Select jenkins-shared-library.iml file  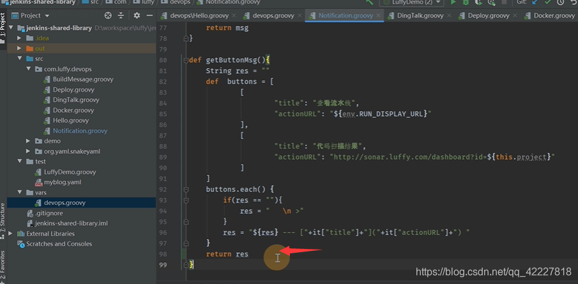pos(72,224)
